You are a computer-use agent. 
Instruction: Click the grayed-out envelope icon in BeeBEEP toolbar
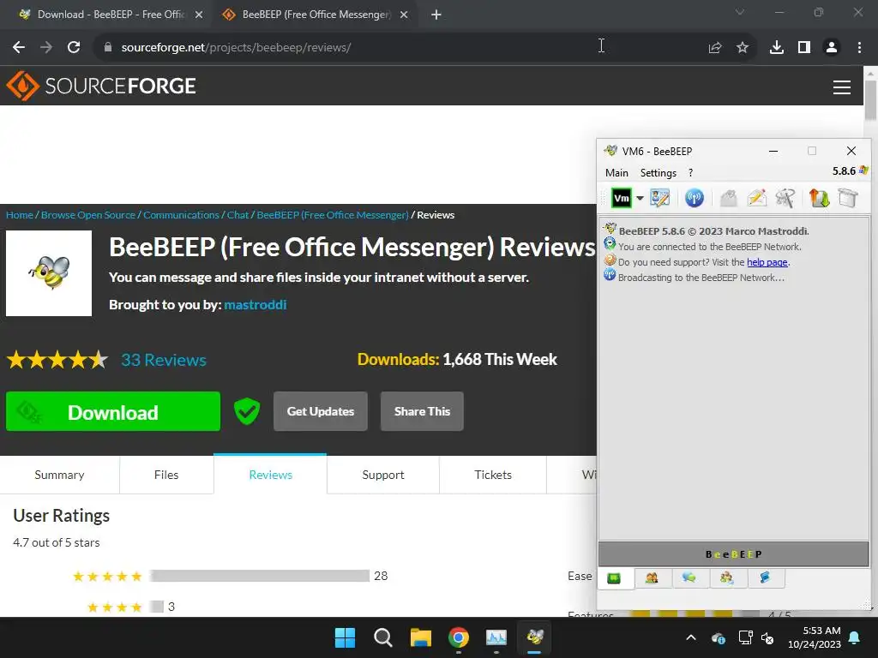click(x=729, y=198)
